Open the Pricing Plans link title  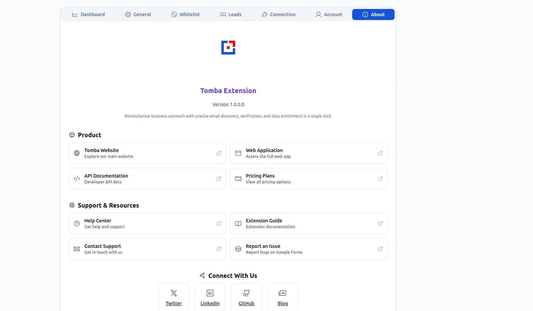[x=260, y=176]
